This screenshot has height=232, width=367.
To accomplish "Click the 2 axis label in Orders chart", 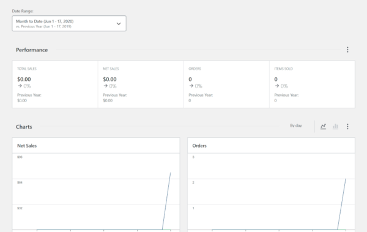I will pos(193,182).
